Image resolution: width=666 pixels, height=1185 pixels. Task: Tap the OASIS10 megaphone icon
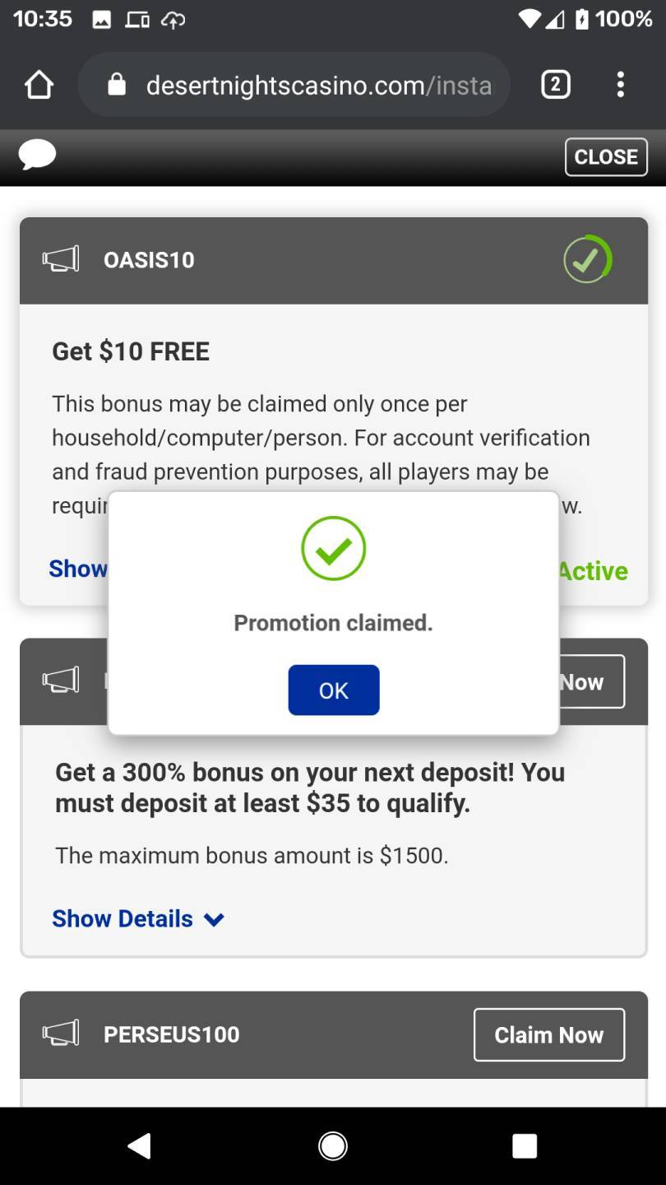coord(61,259)
